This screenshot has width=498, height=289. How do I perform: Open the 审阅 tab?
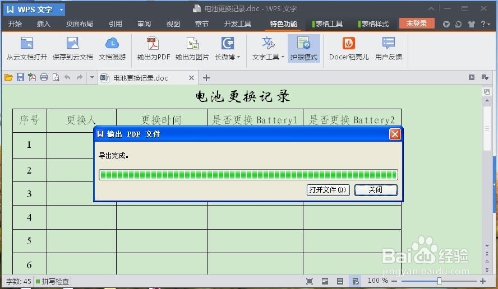[144, 24]
